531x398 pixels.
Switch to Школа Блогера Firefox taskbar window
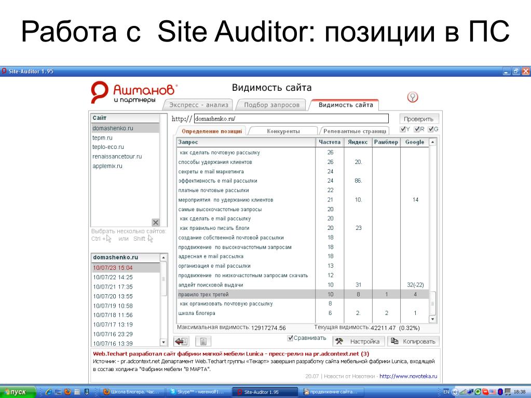133,392
